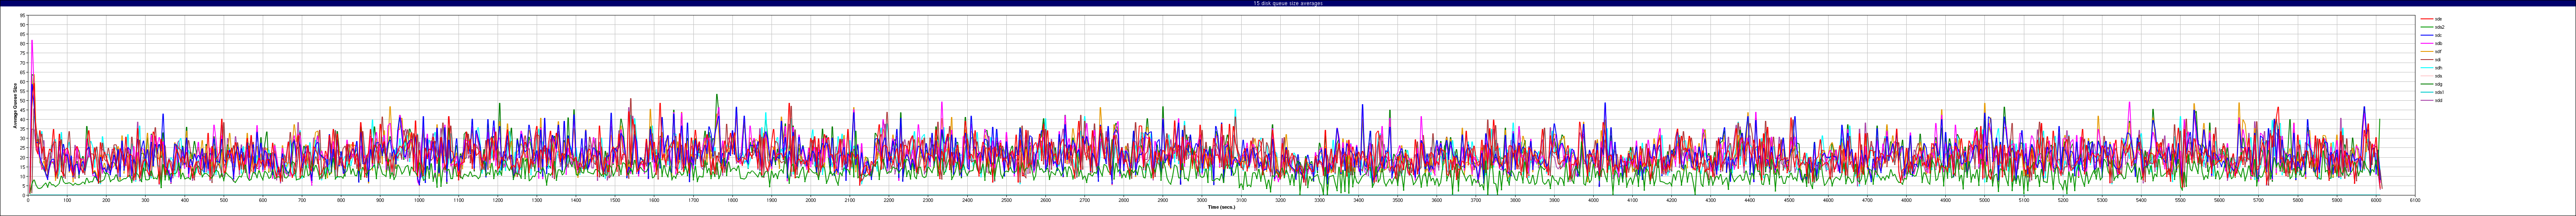This screenshot has height=216, width=2576.
Task: Click the 2000 tick on the time axis
Action: [x=810, y=200]
